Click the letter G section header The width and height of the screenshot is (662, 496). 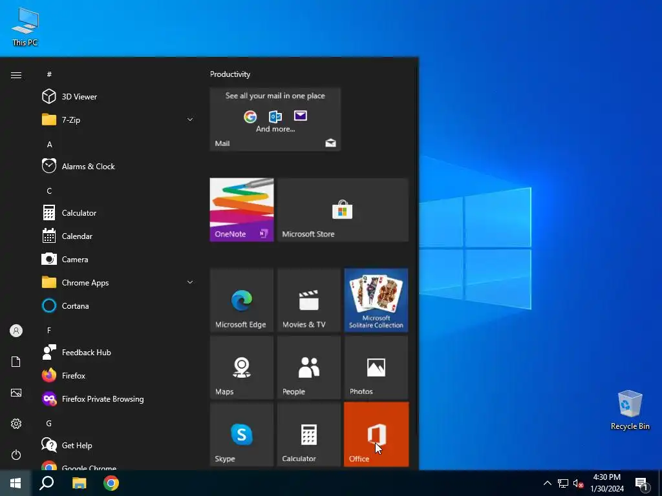[x=49, y=423]
